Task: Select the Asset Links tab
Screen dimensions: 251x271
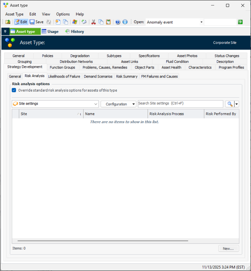Action: [x=129, y=62]
